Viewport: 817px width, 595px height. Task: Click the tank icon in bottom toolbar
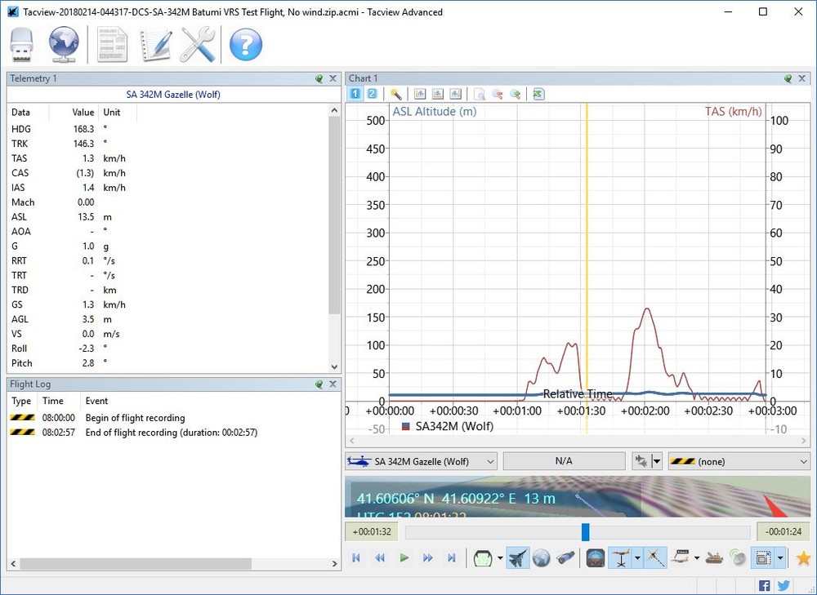click(714, 558)
